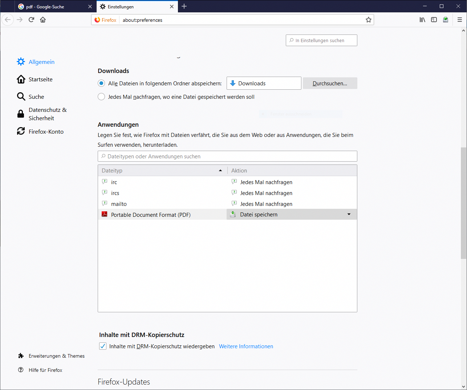Uncheck 'Inhalte mit DRM-Kopierschutz wiedergeben'
This screenshot has height=390, width=467.
[x=103, y=346]
